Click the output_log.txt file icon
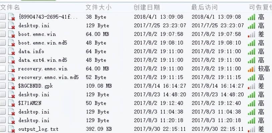The width and height of the screenshot is (272, 133). (x=11, y=129)
